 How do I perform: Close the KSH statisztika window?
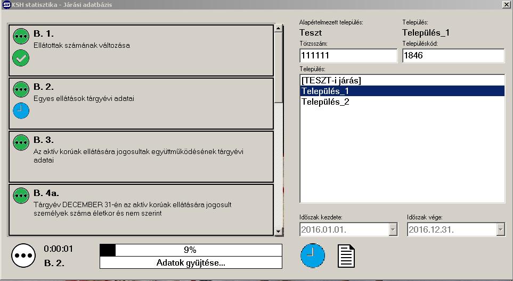(506, 4)
